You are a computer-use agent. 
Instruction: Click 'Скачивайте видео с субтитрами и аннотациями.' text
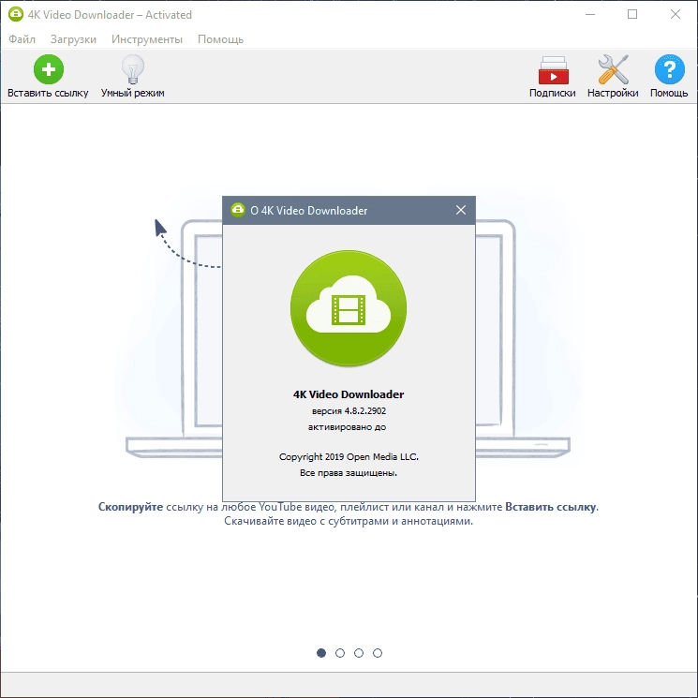[x=349, y=521]
